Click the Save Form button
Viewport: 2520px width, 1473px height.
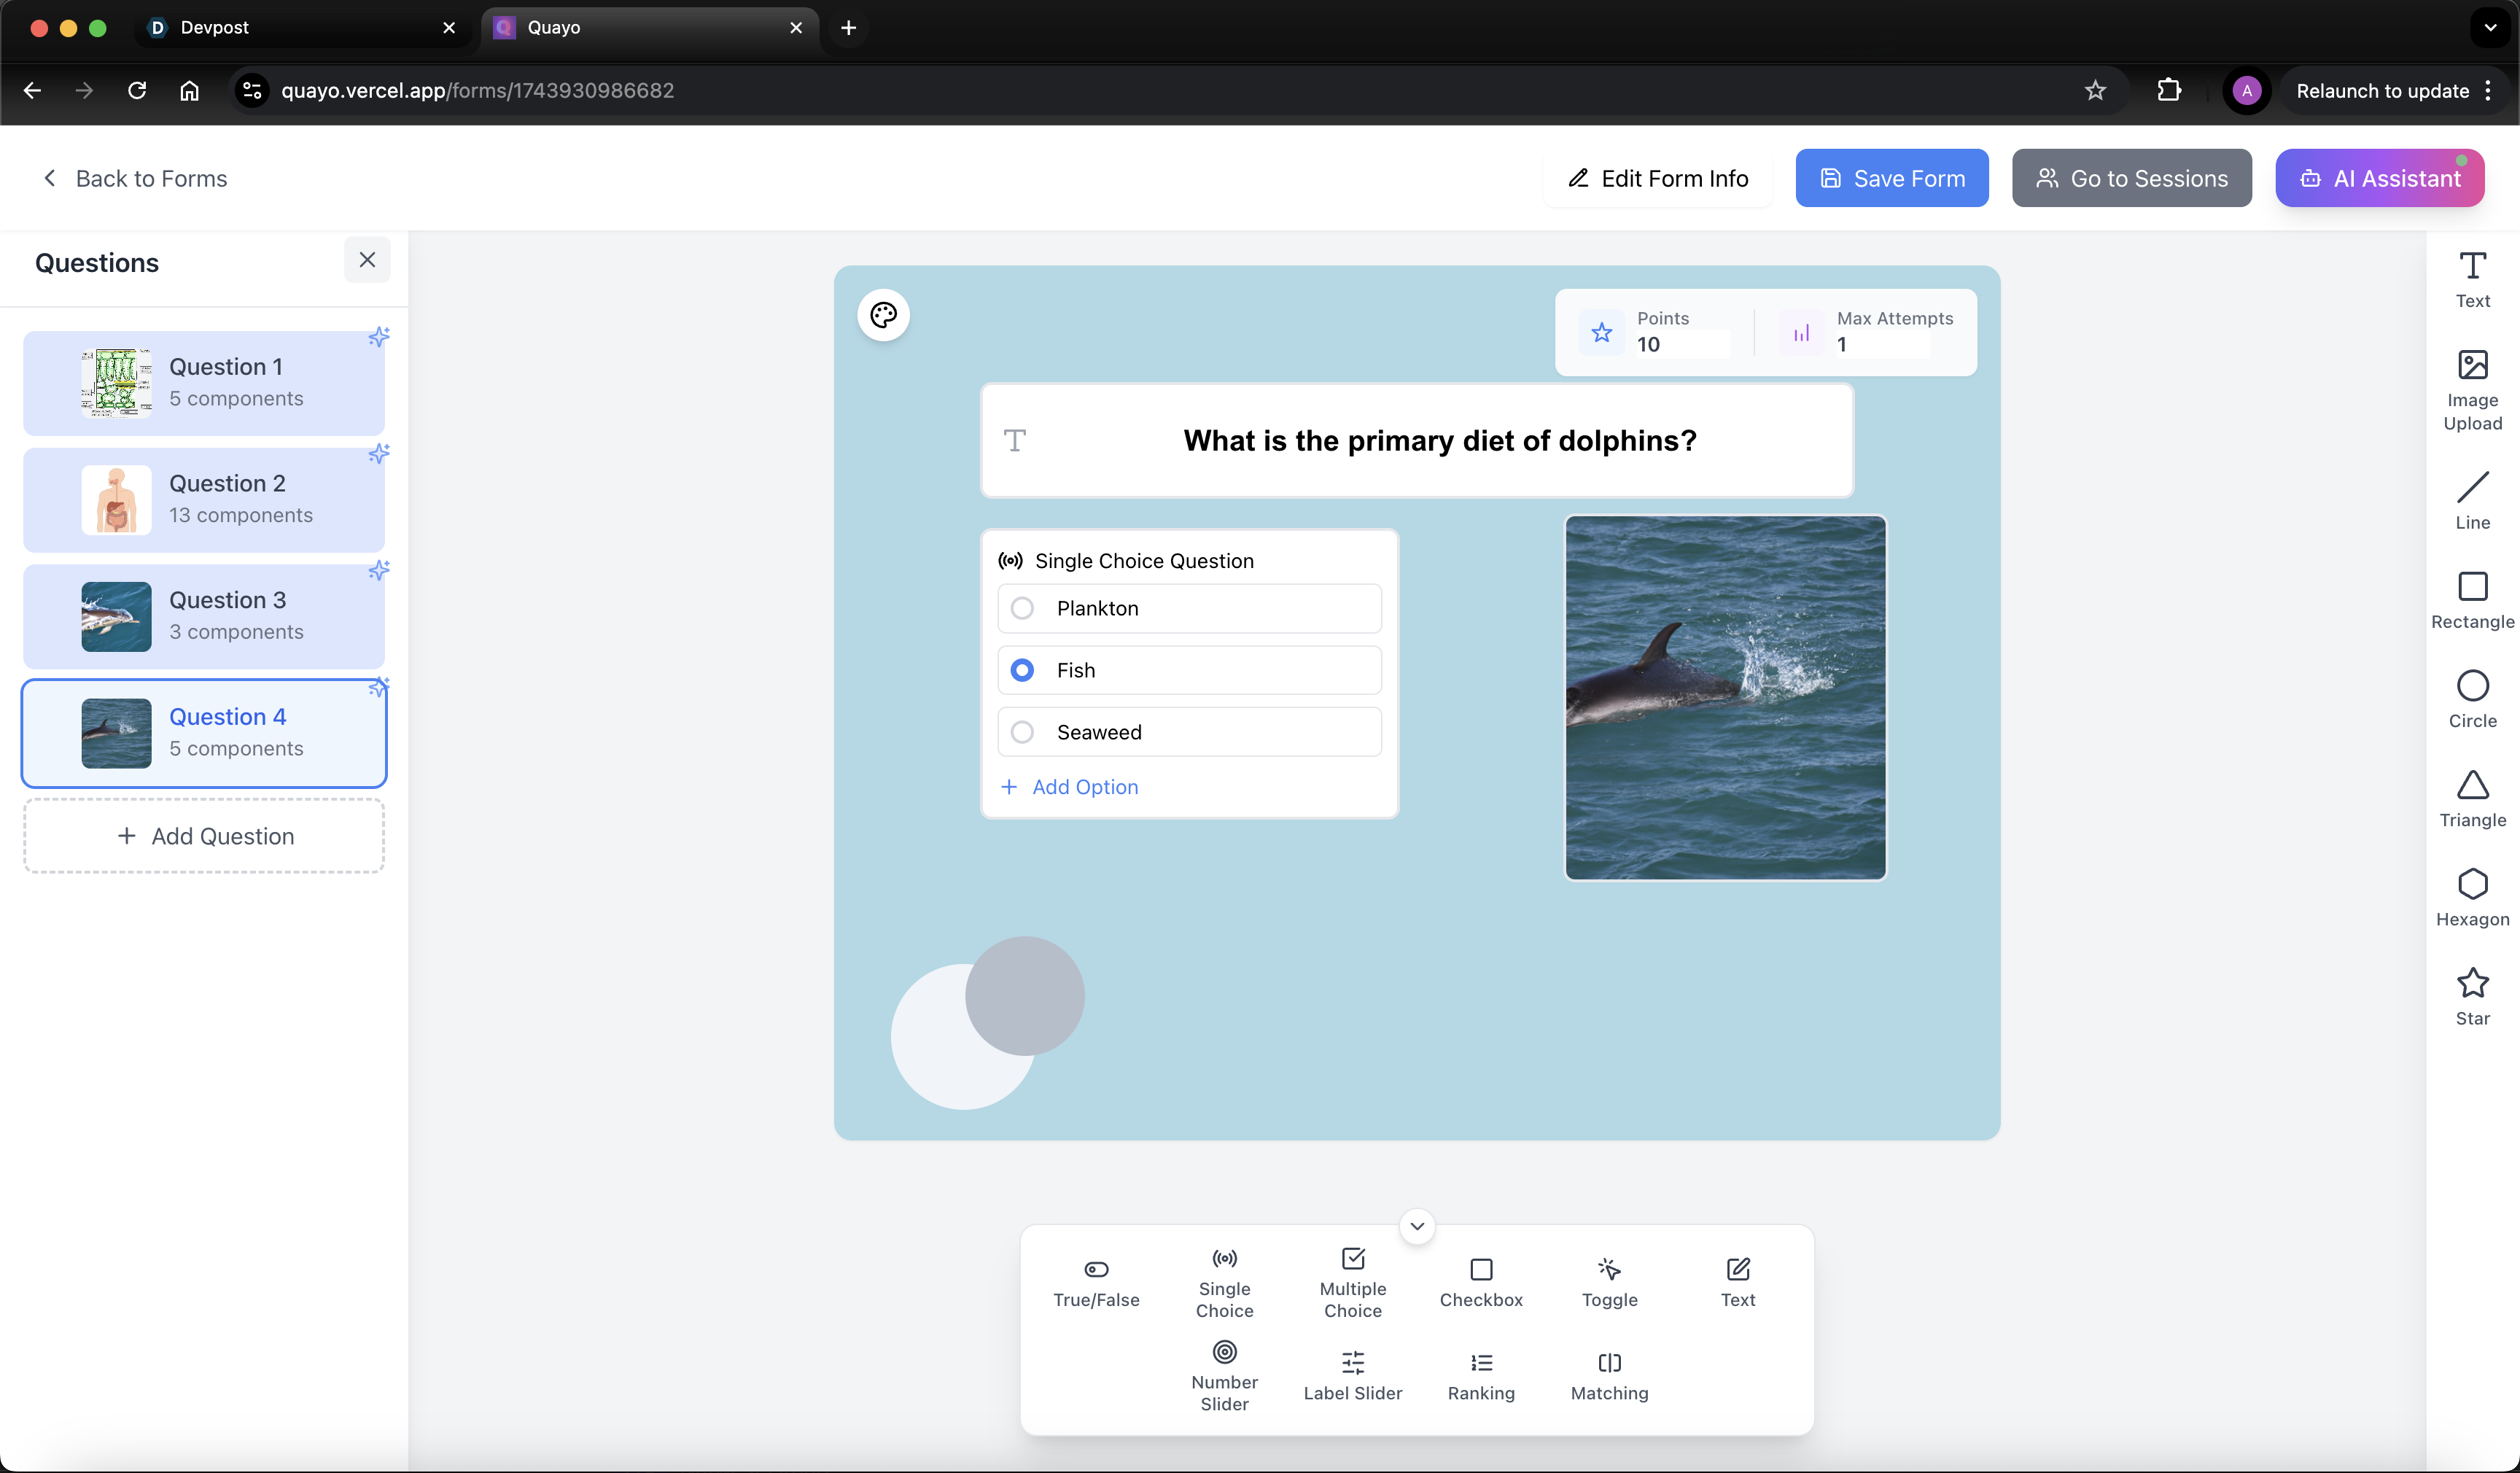(x=1891, y=178)
